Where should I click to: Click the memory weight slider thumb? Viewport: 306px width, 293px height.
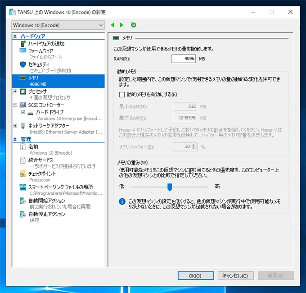[x=170, y=187]
